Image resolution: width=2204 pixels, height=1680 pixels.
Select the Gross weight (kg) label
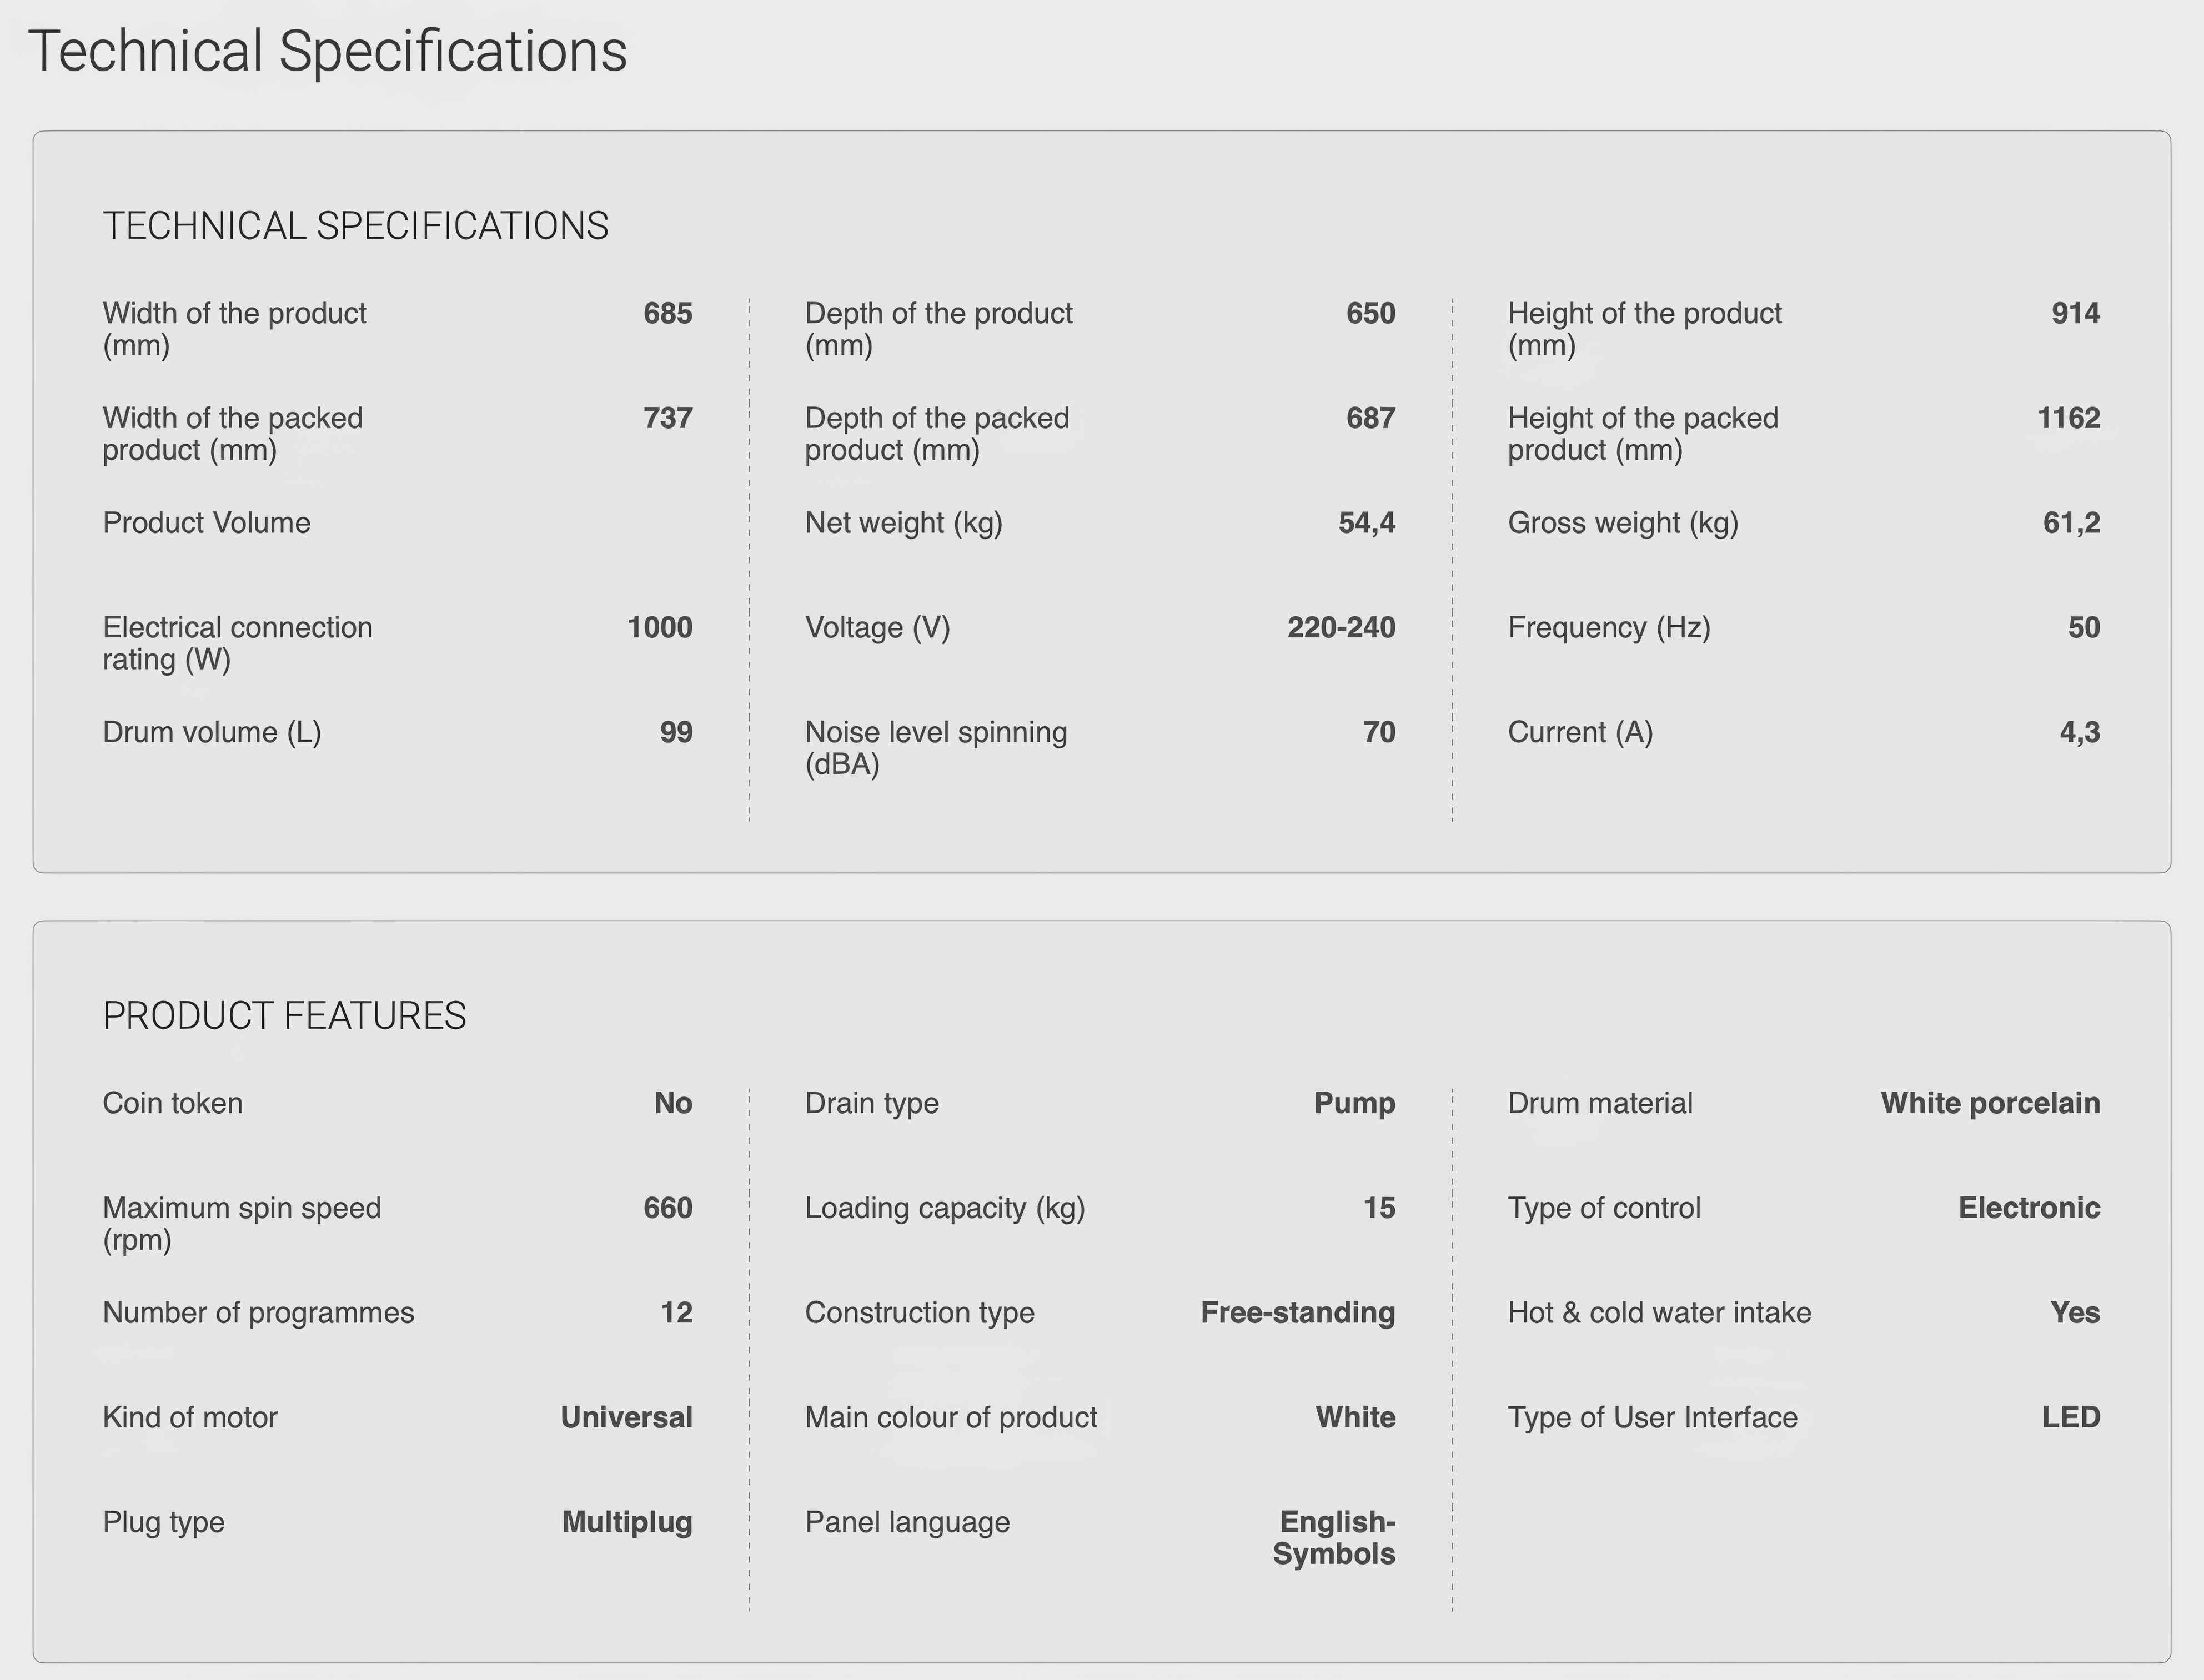[x=1623, y=523]
